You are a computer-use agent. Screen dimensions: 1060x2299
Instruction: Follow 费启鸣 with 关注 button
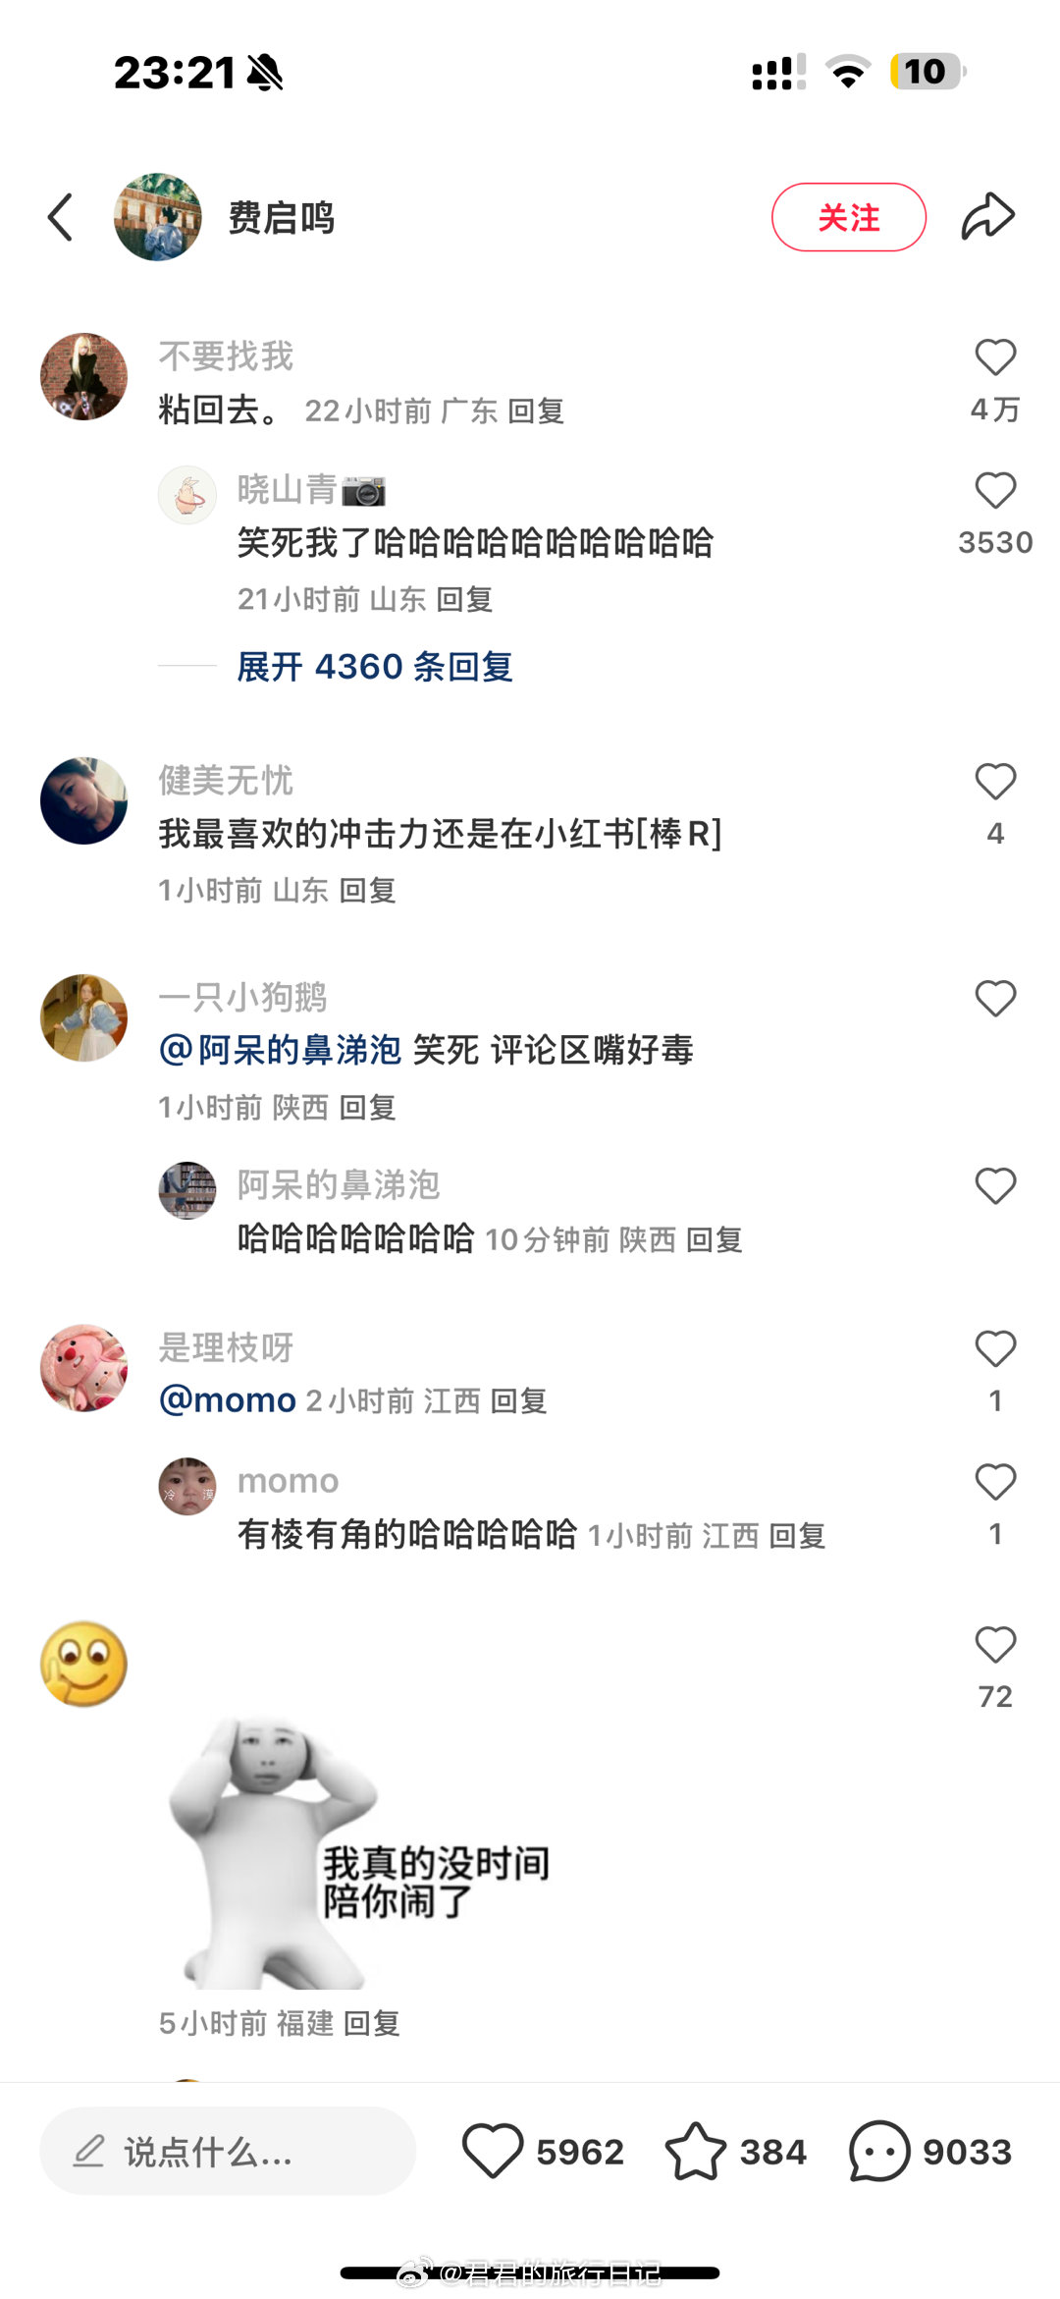tap(849, 217)
